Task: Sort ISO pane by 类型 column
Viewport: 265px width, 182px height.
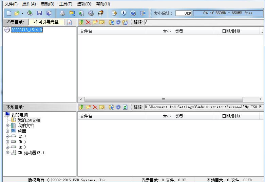Action: click(193, 31)
